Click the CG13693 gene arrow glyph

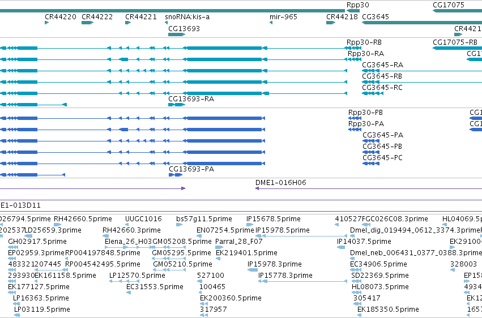(177, 35)
